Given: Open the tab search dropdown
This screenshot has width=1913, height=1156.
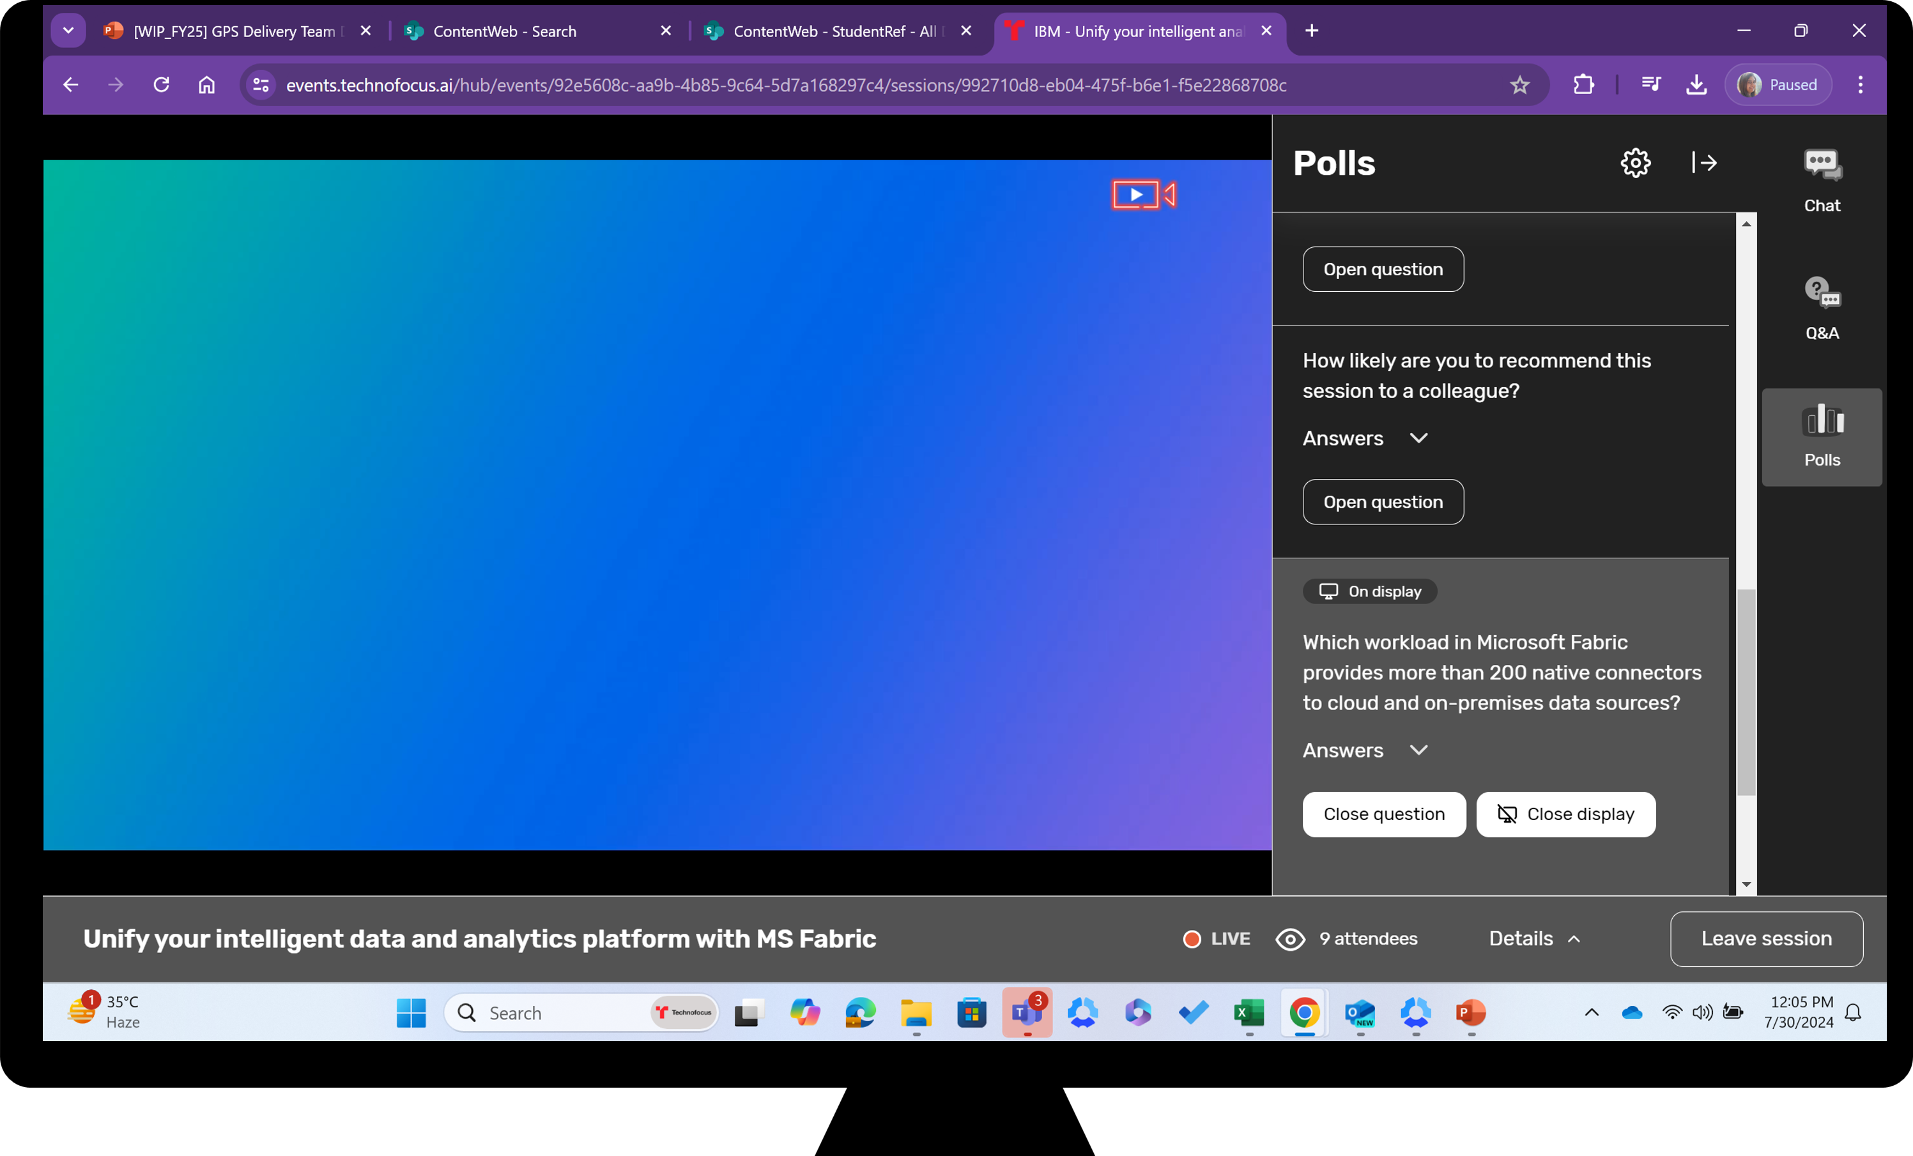Looking at the screenshot, I should point(68,31).
